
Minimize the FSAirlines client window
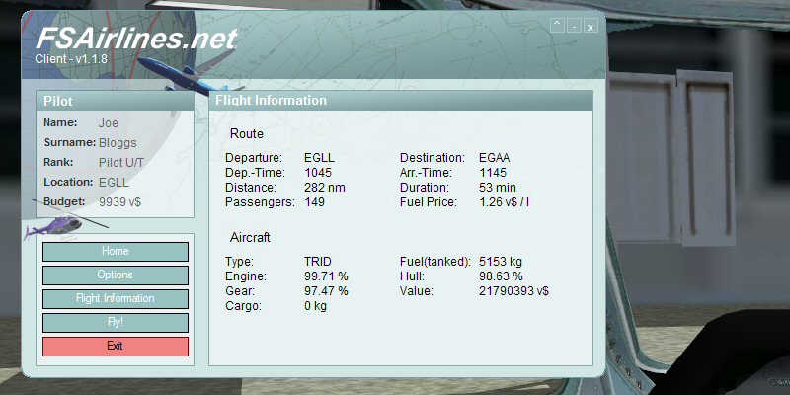tap(575, 26)
